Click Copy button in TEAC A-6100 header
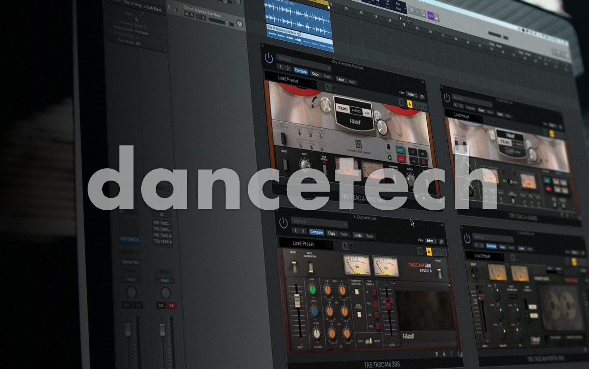This screenshot has width=589, height=369. [315, 74]
